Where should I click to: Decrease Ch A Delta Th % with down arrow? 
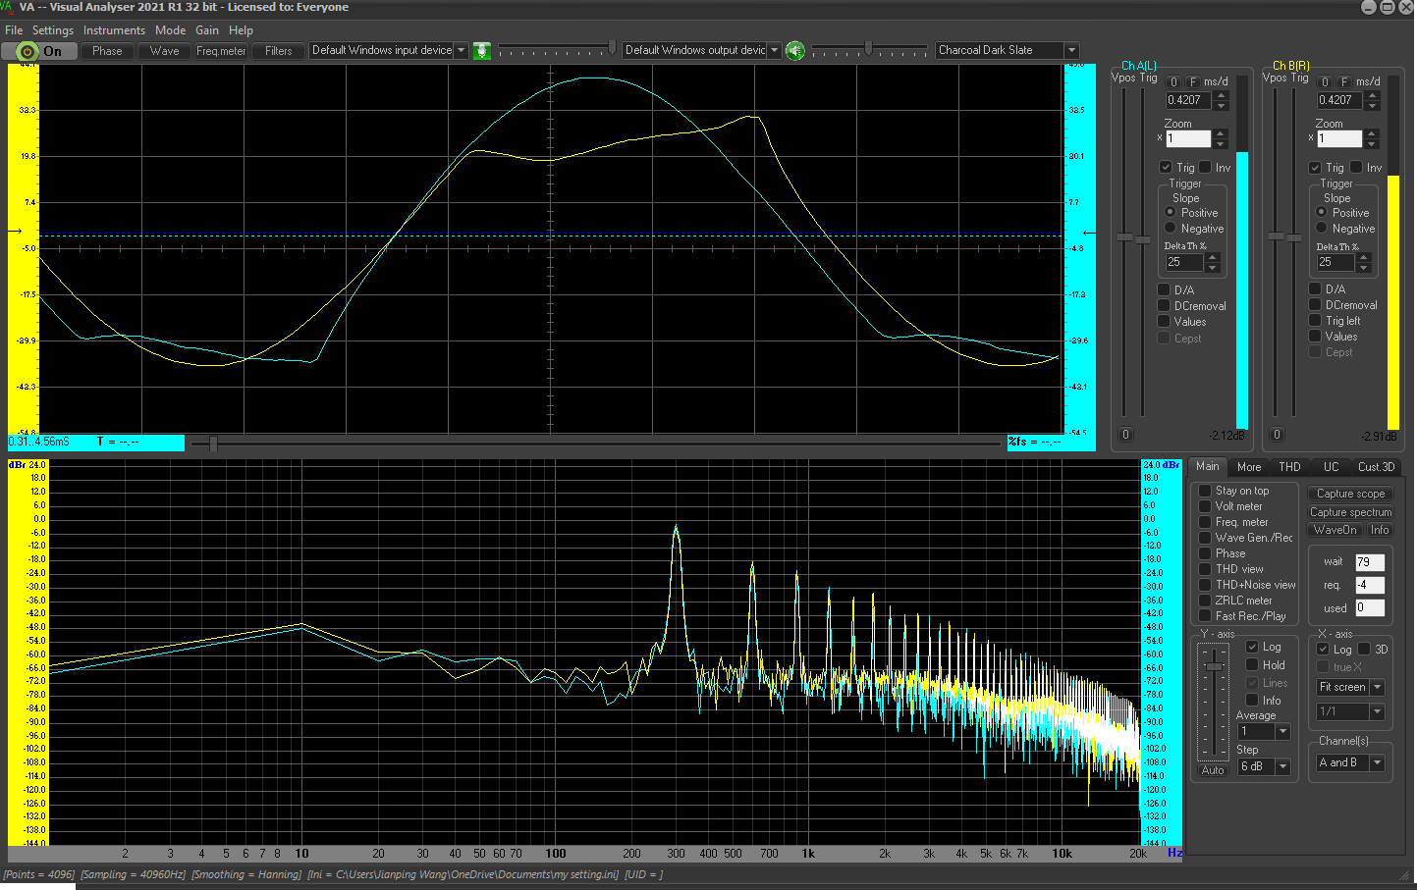point(1212,267)
